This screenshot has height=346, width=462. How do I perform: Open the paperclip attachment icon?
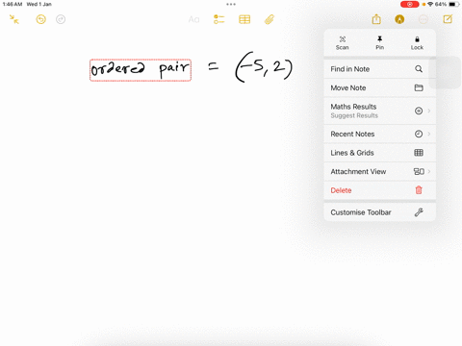(269, 19)
